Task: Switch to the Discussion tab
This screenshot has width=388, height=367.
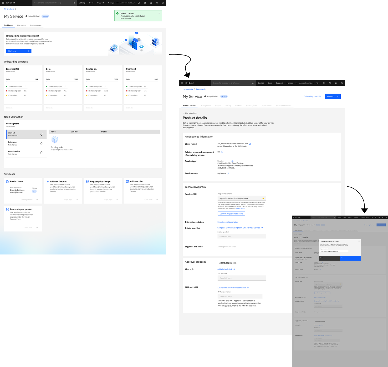Action: pyautogui.click(x=22, y=26)
